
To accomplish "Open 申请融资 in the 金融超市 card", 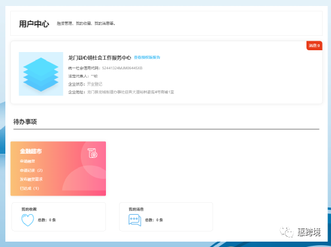I will [x=28, y=161].
